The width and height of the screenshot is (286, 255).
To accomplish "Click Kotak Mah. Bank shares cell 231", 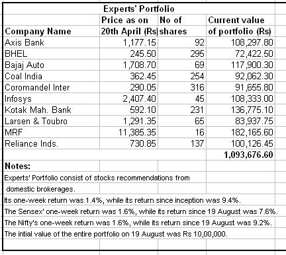I will pyautogui.click(x=182, y=110).
